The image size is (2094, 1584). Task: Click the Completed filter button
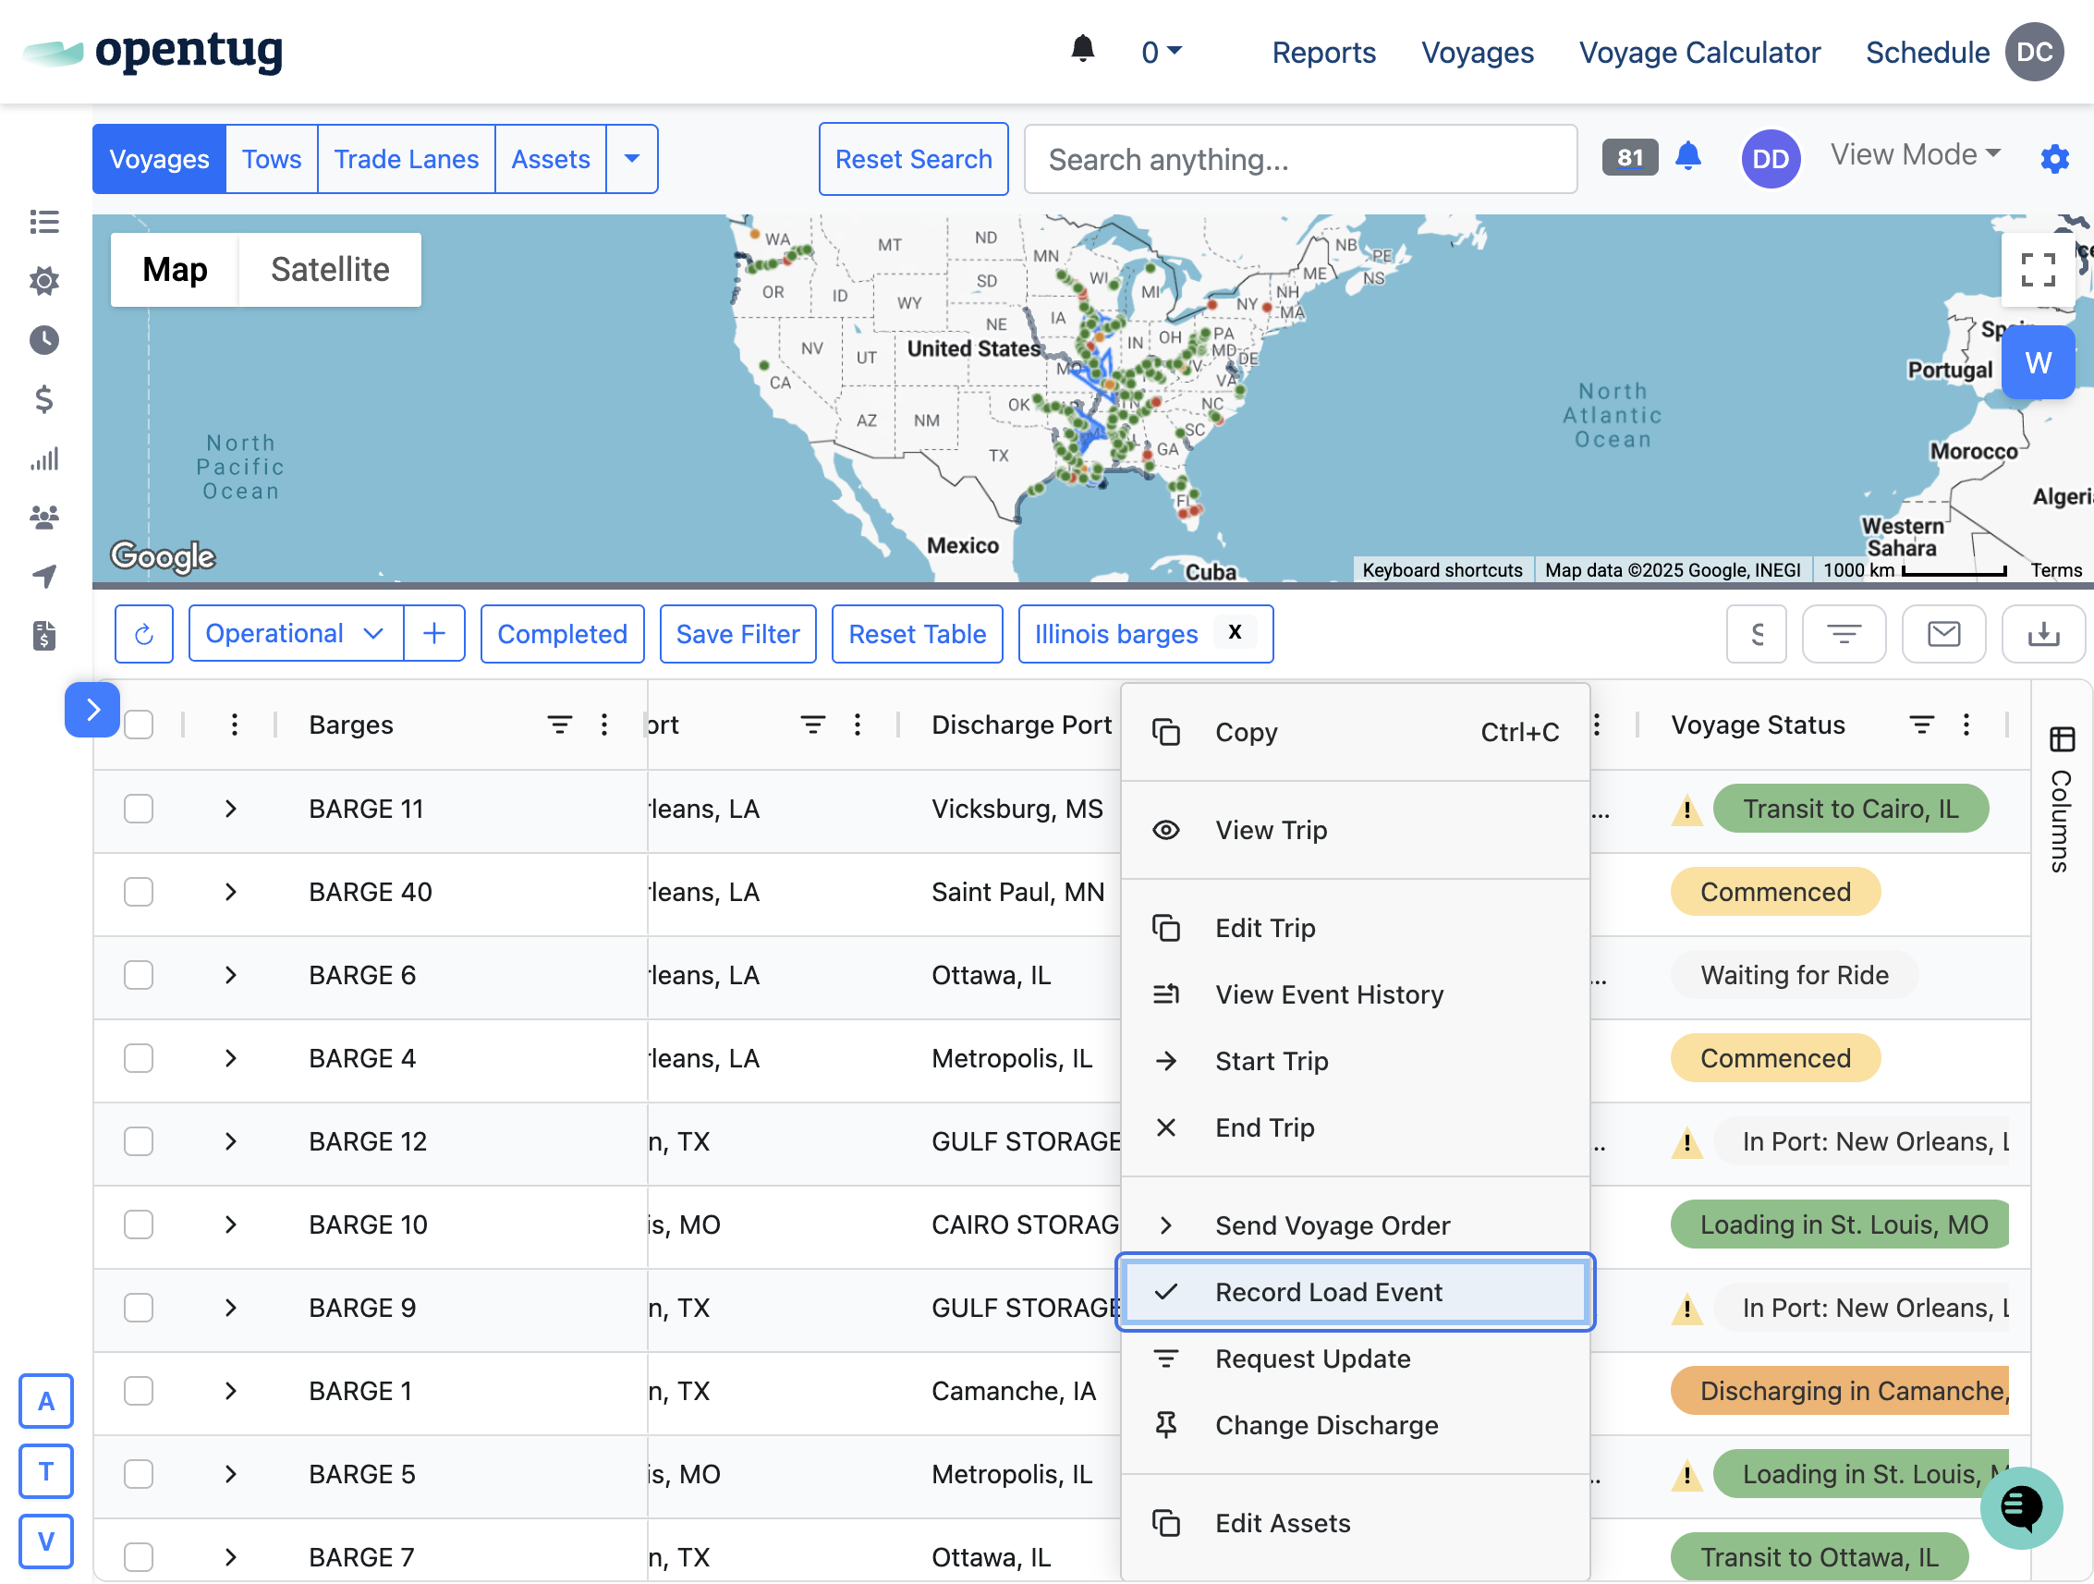point(561,633)
